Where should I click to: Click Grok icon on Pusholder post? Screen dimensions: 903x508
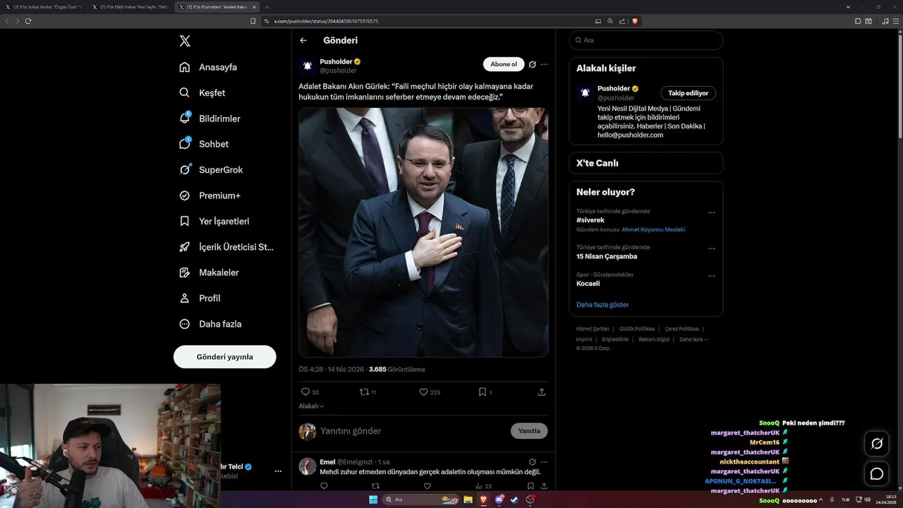coord(533,64)
